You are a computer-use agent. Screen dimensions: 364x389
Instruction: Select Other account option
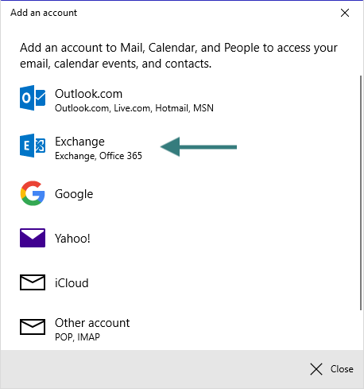tap(180, 329)
